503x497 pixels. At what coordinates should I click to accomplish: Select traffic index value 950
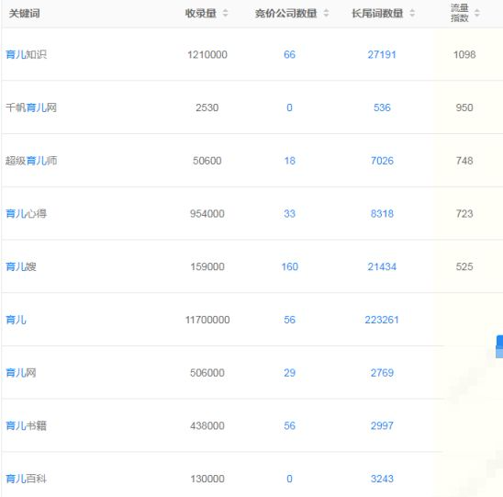point(464,107)
